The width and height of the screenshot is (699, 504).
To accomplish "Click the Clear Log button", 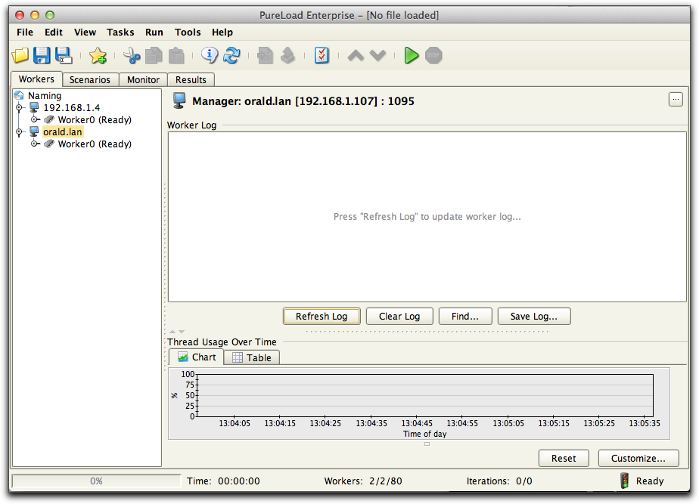I will (x=399, y=316).
